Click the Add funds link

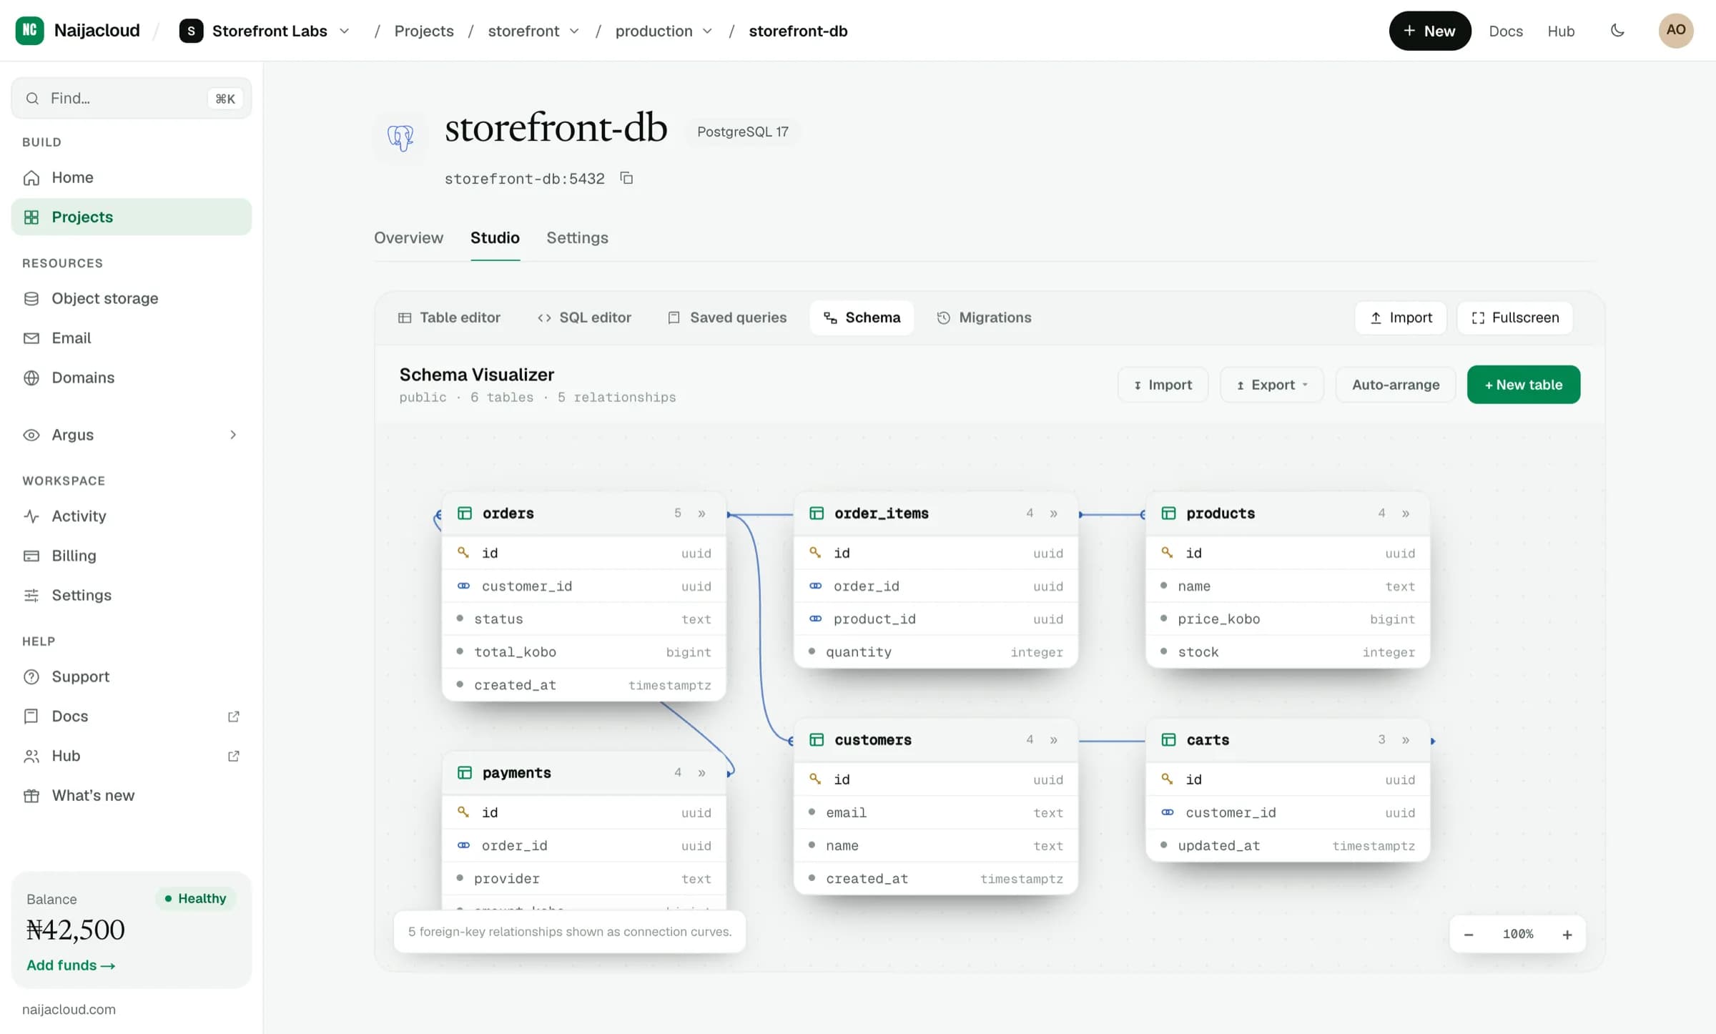click(71, 965)
